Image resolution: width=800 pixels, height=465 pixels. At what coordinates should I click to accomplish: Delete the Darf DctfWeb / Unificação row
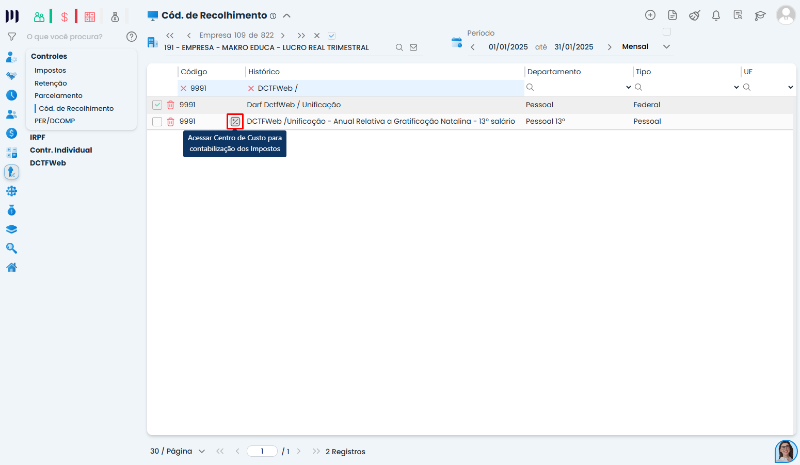(171, 105)
